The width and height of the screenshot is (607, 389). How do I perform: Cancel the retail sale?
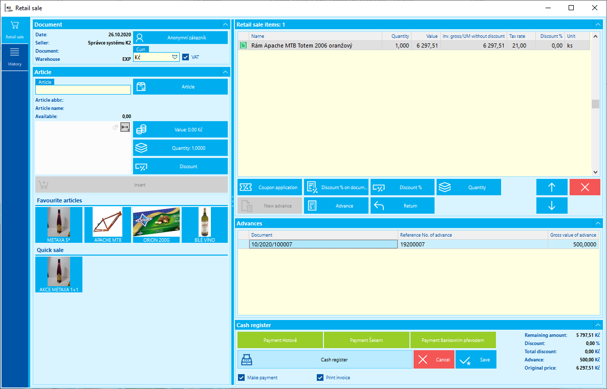434,360
